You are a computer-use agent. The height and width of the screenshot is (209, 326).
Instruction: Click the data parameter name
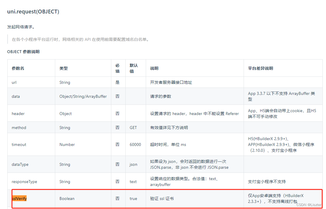point(15,96)
